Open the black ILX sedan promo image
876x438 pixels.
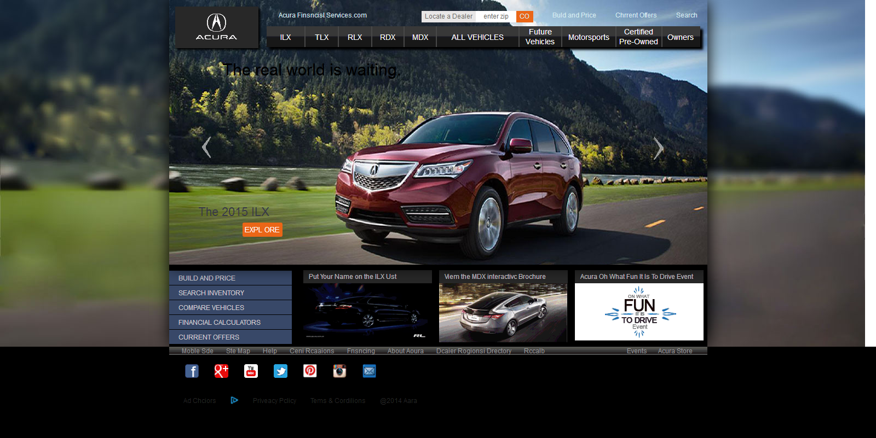tap(367, 312)
